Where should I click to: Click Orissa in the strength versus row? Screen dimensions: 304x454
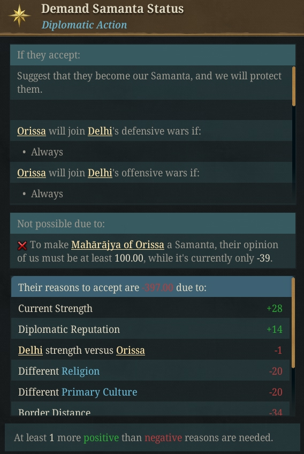pos(131,351)
